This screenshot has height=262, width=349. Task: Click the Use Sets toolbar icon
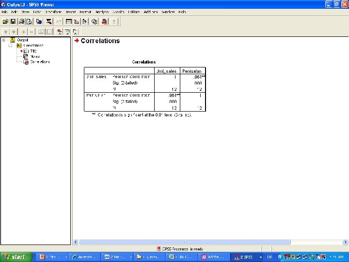[95, 21]
